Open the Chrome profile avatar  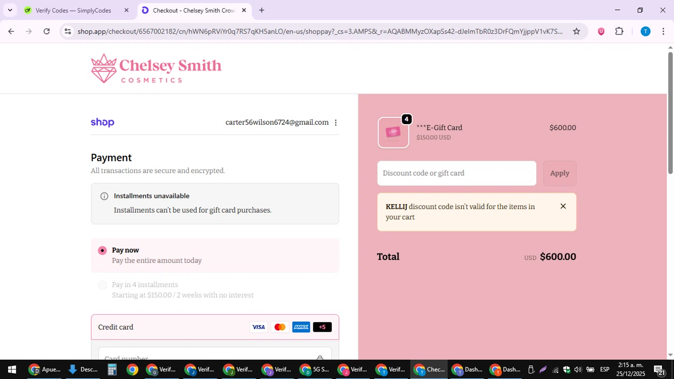tap(646, 31)
